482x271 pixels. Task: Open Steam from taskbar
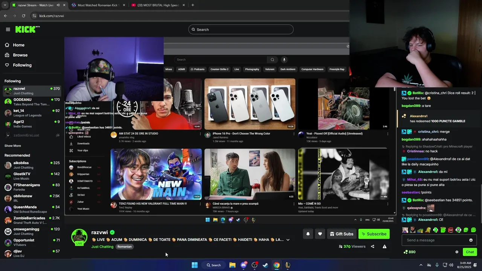click(265, 265)
